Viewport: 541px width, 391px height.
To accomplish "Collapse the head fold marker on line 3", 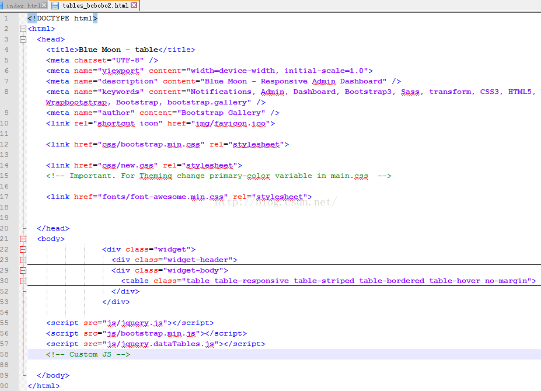I will click(x=23, y=39).
